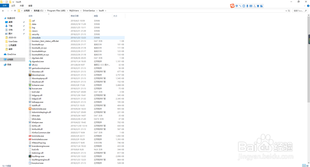The height and width of the screenshot is (167, 310).
Task: Select the kdsminisite.exe orange icon
Action: (30, 109)
